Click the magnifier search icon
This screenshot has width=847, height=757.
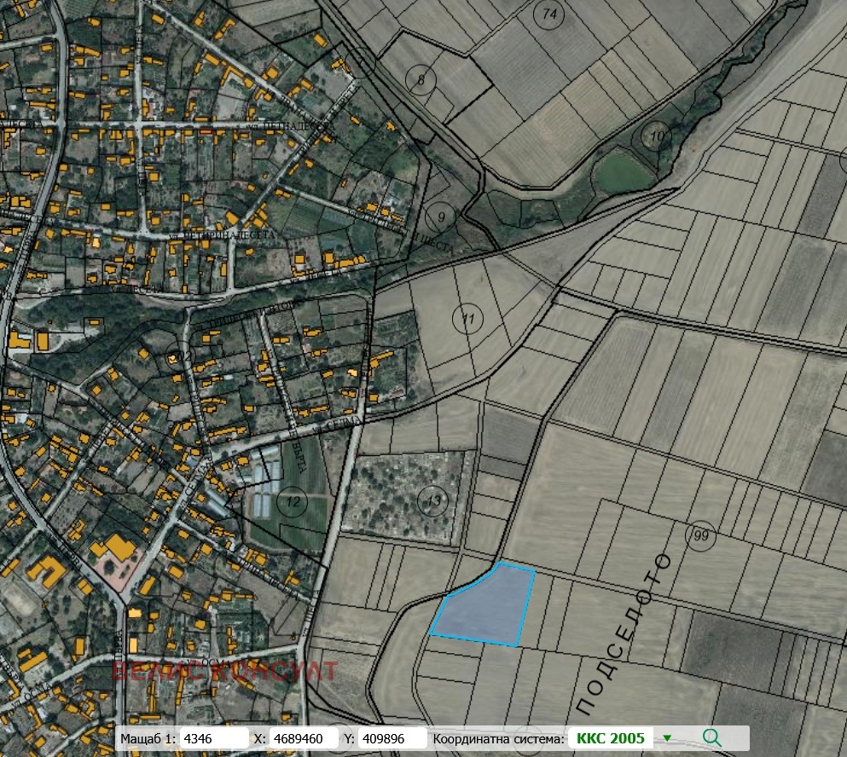click(712, 737)
